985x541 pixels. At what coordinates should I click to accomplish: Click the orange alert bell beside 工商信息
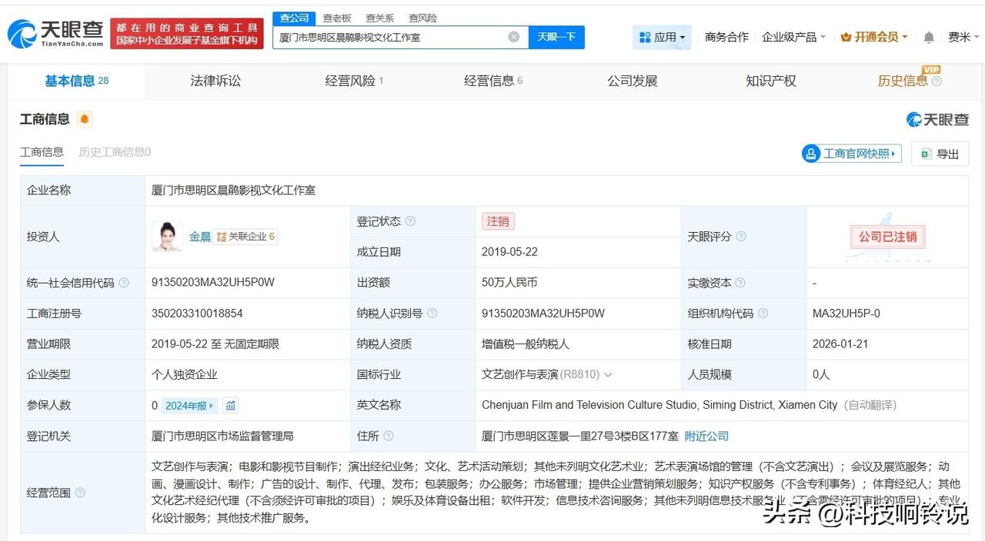84,119
